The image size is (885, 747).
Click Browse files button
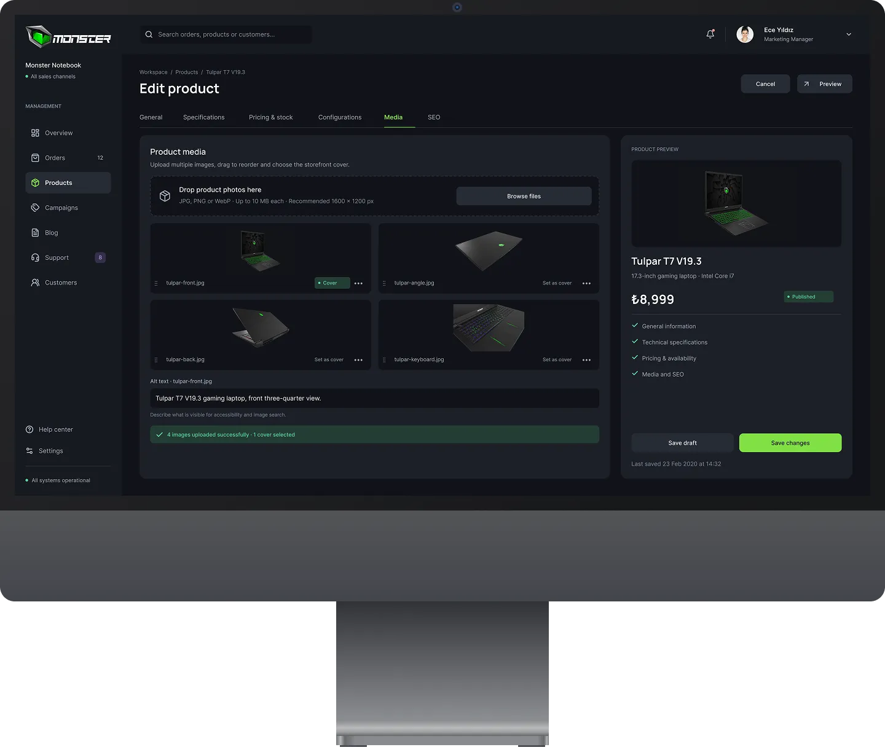[524, 196]
